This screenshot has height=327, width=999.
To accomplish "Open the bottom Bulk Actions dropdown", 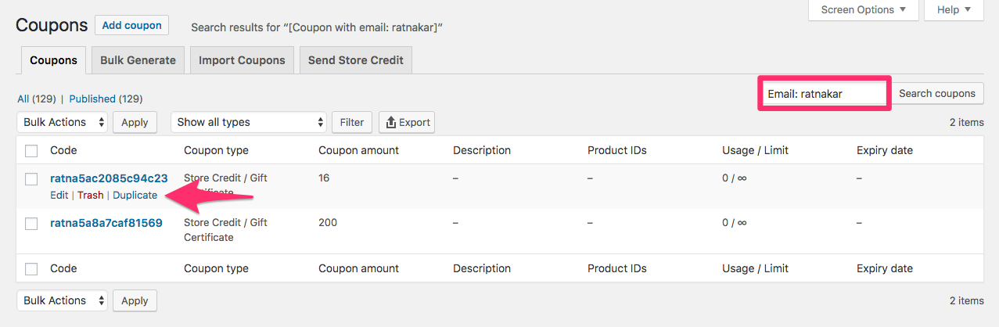I will [x=63, y=300].
